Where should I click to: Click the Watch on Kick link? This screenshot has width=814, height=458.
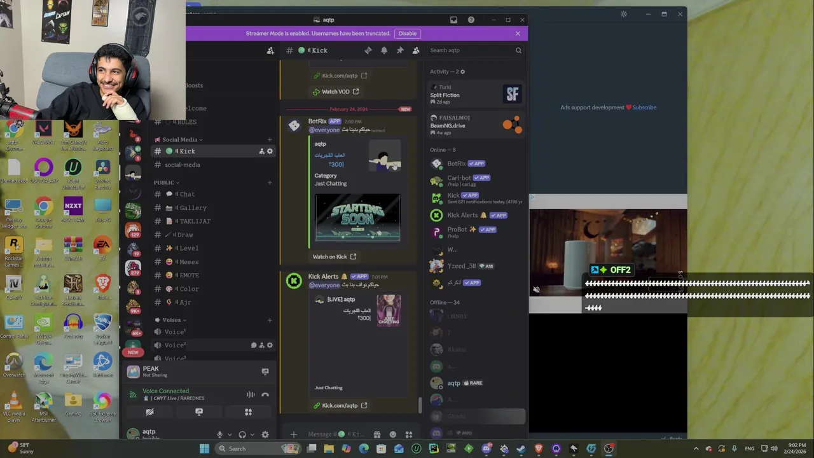pos(335,256)
